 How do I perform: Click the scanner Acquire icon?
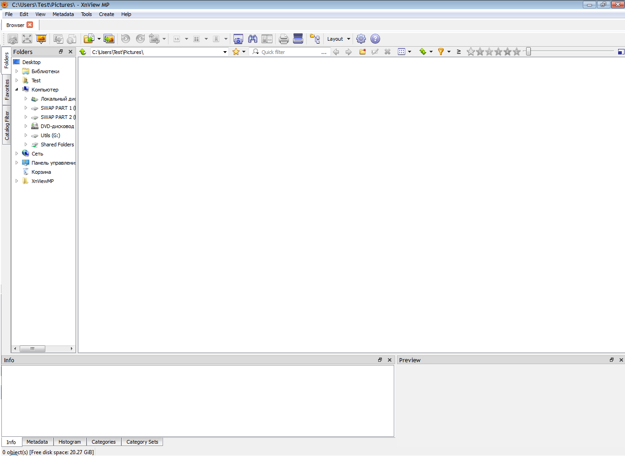pyautogui.click(x=298, y=39)
